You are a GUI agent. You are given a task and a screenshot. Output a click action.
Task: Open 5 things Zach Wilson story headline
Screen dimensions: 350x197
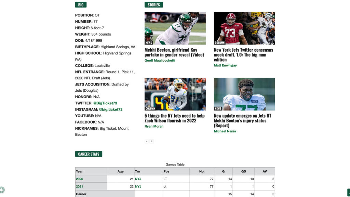click(175, 118)
